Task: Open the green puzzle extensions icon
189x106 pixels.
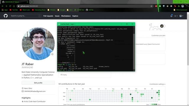Action: [179, 6]
